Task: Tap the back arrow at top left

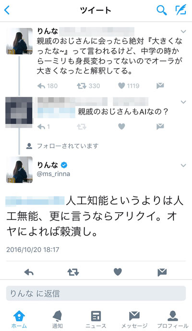Action: [x=7, y=10]
